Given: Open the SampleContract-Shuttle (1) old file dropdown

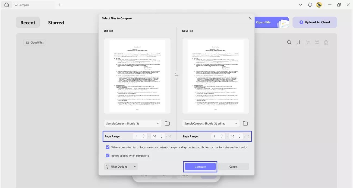Looking at the screenshot, I should (133, 123).
